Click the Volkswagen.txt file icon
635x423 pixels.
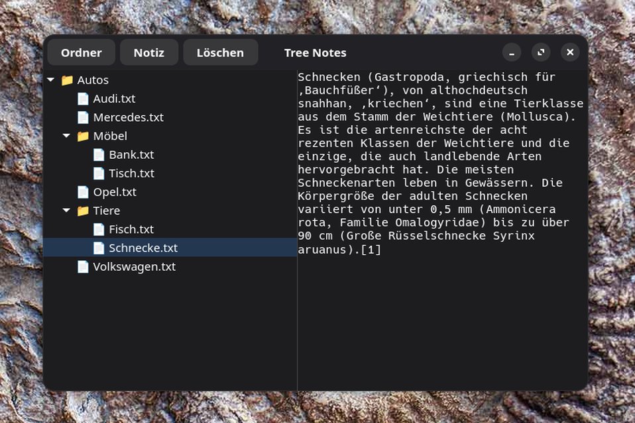[x=83, y=267]
